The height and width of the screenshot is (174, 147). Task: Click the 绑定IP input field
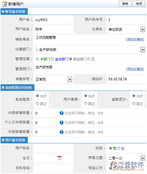[x=127, y=79]
